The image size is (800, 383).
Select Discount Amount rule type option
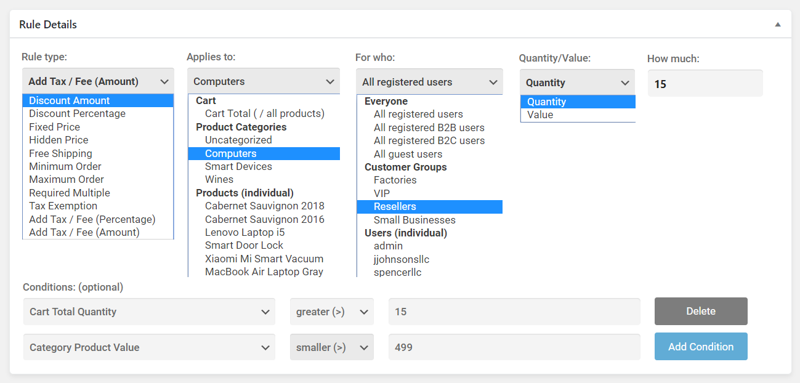click(x=98, y=100)
